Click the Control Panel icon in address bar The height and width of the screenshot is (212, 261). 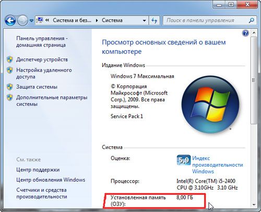tap(40, 20)
